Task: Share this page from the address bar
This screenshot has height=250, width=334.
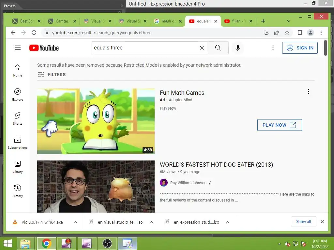Action: point(277,33)
